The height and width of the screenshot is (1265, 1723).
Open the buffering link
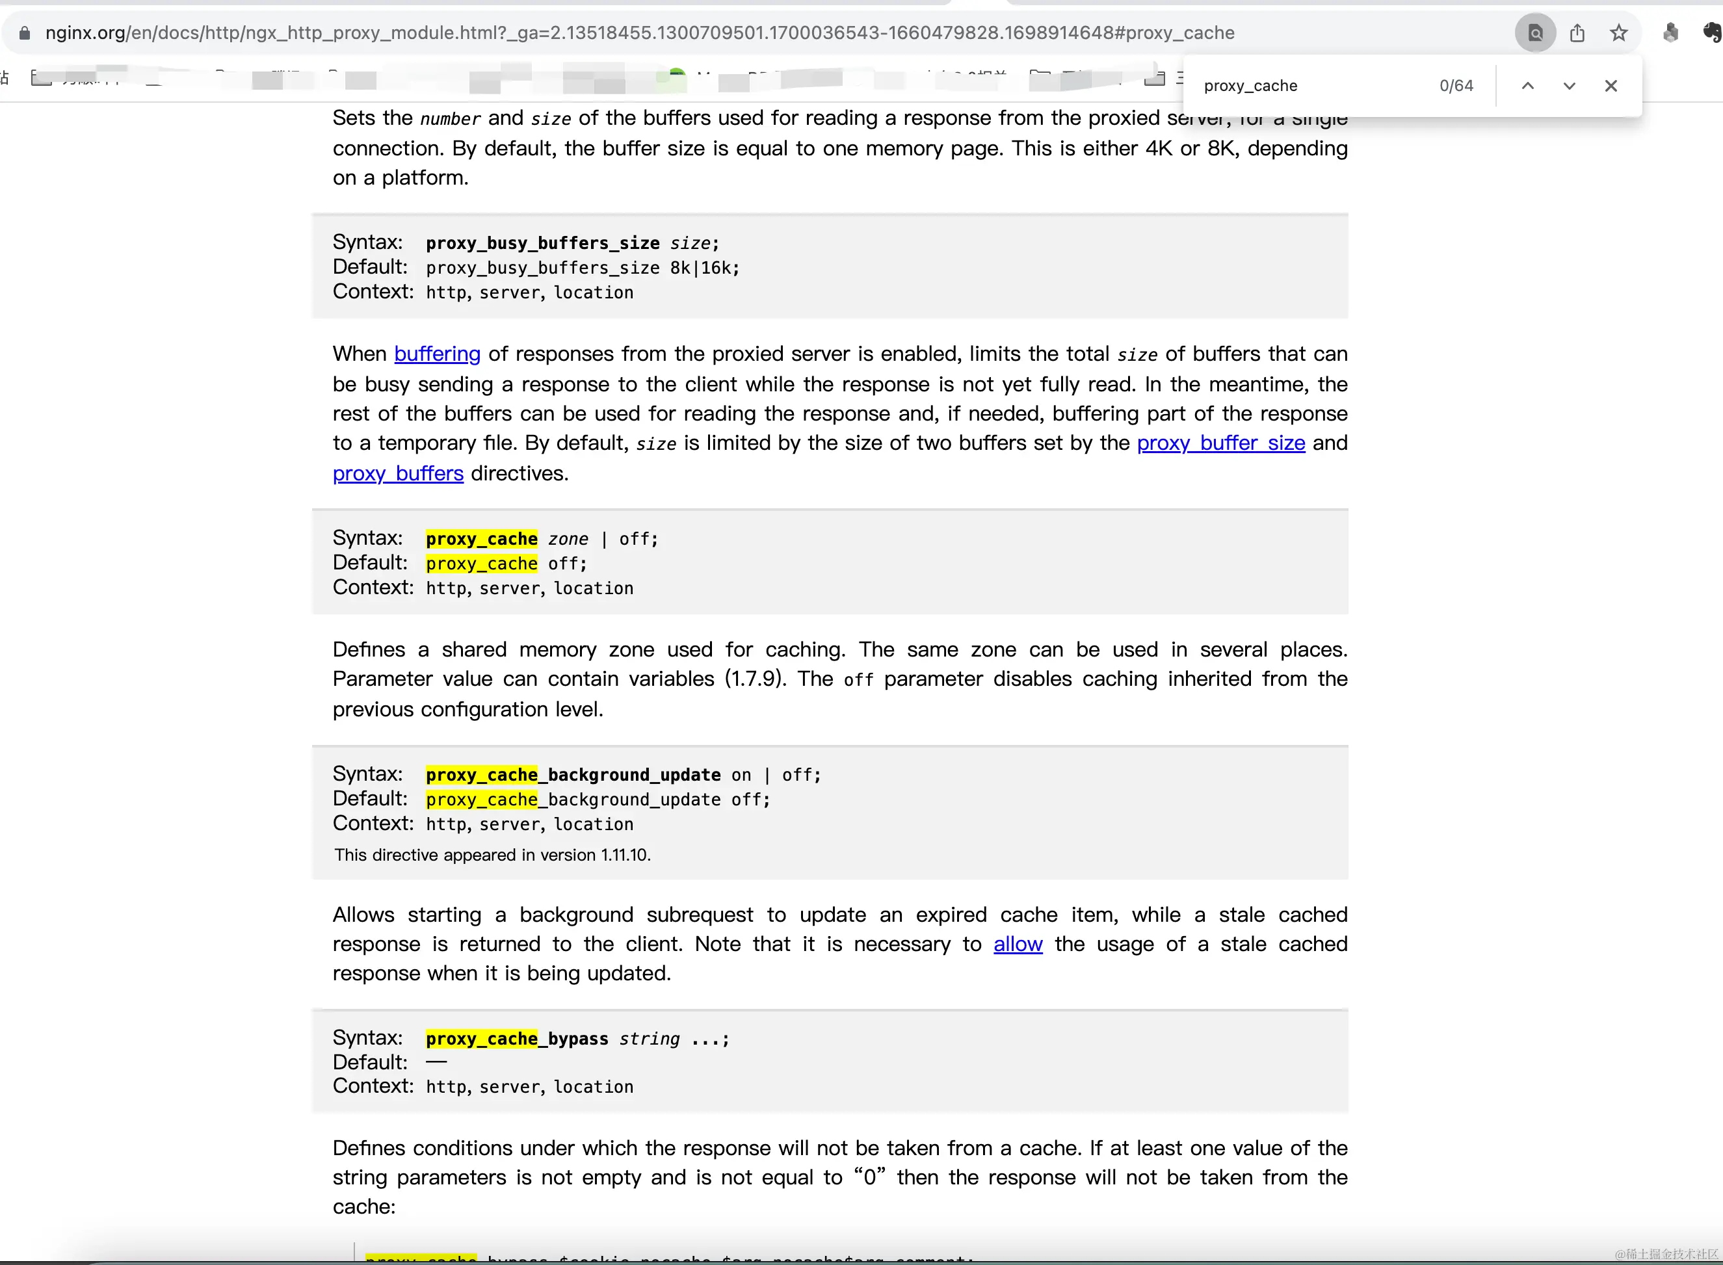click(x=436, y=354)
